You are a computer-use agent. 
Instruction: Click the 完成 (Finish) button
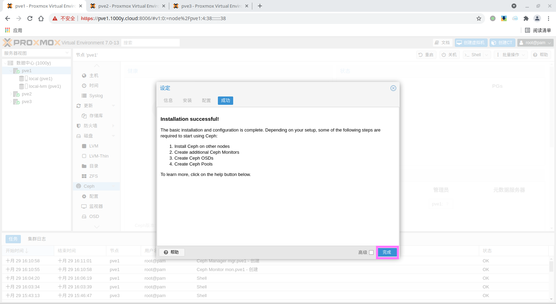tap(387, 252)
